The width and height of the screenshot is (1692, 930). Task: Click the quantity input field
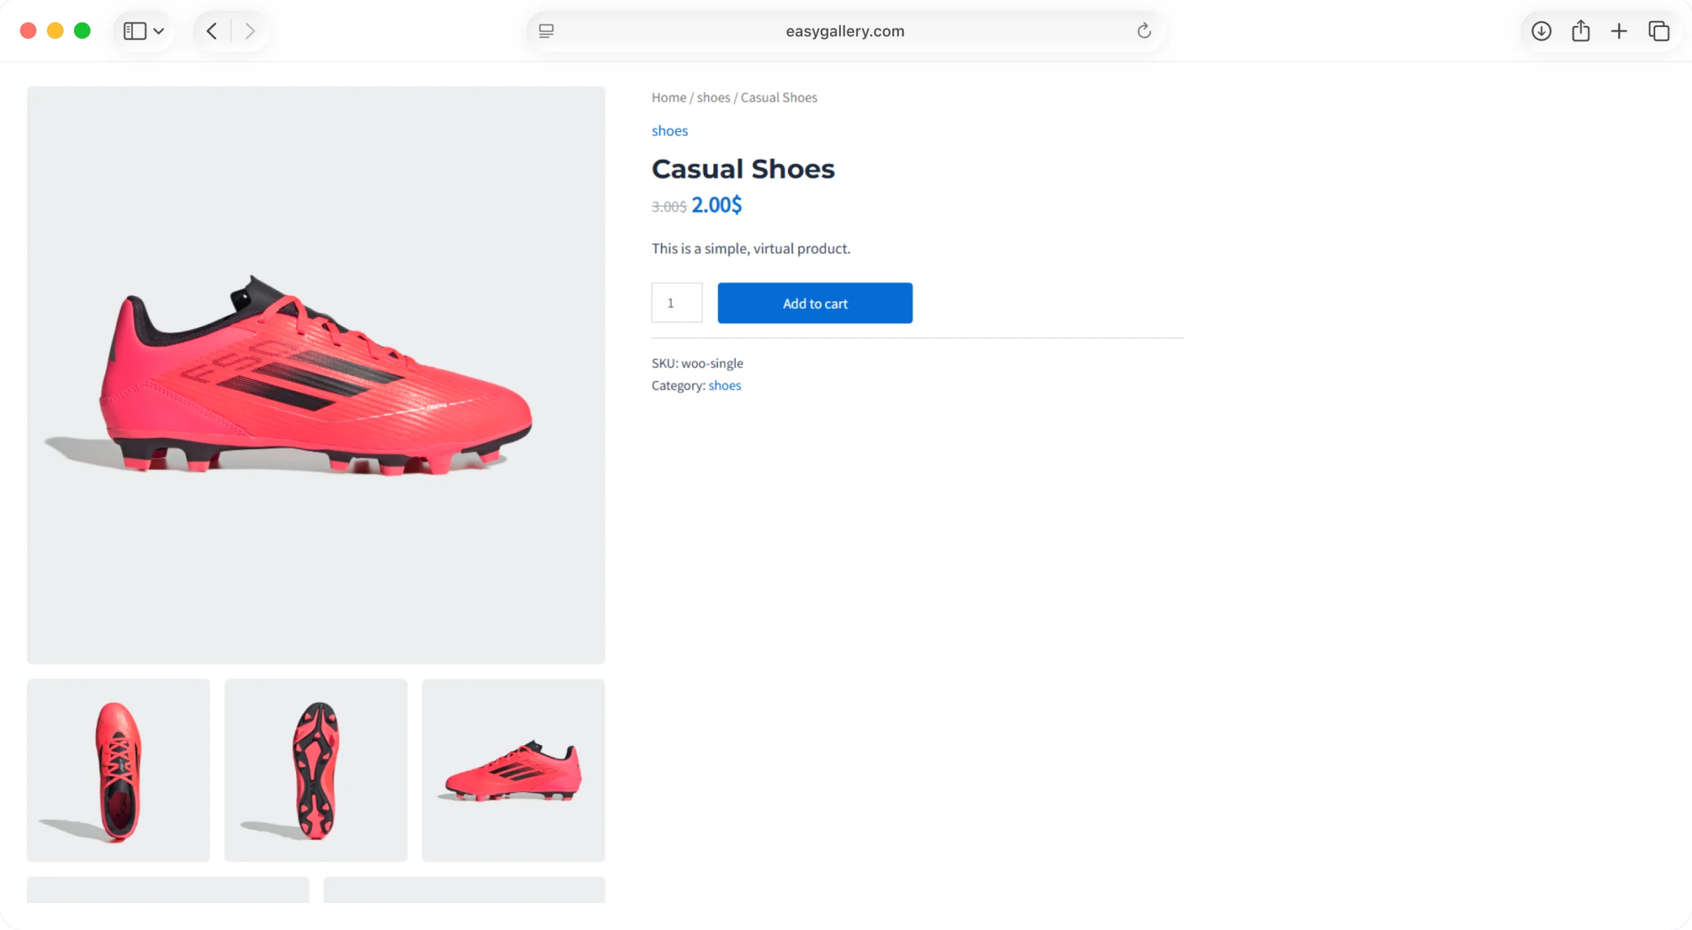(677, 303)
